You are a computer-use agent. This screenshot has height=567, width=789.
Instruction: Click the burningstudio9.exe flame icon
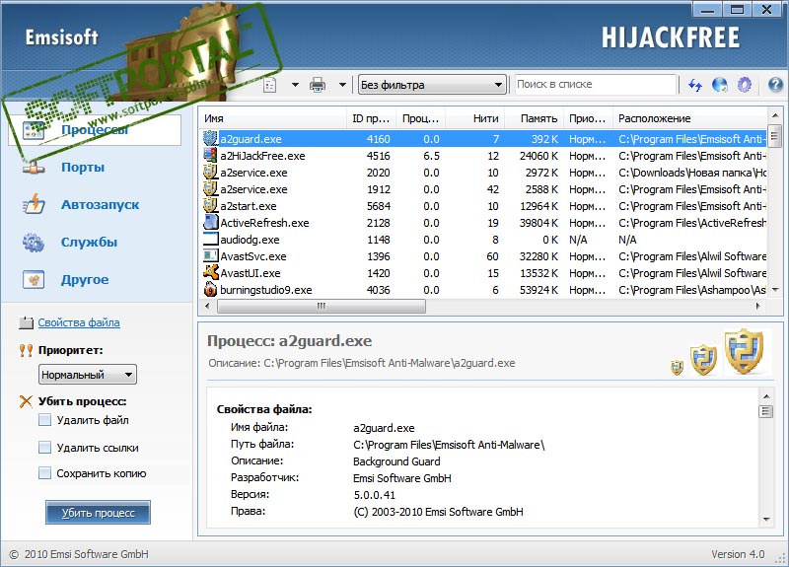tap(210, 289)
